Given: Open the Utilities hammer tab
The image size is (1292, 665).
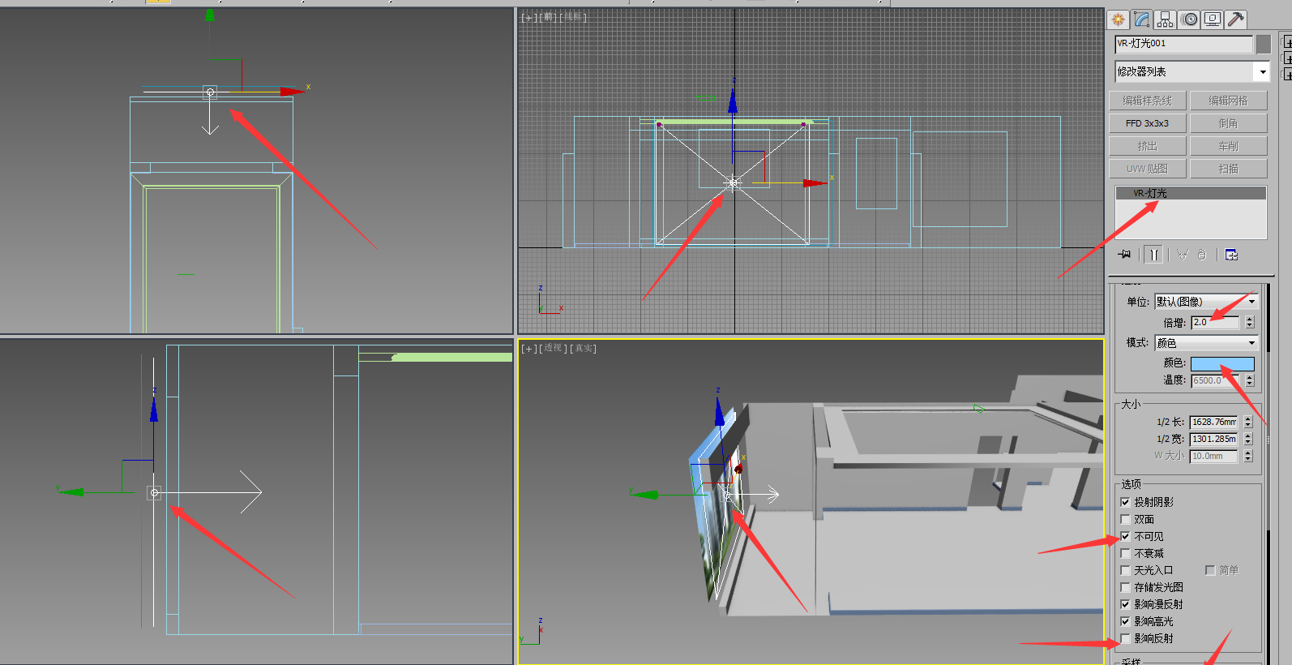Looking at the screenshot, I should click(1236, 19).
